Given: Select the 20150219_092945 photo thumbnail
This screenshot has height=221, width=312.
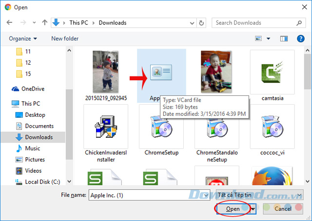Looking at the screenshot, I should [106, 72].
